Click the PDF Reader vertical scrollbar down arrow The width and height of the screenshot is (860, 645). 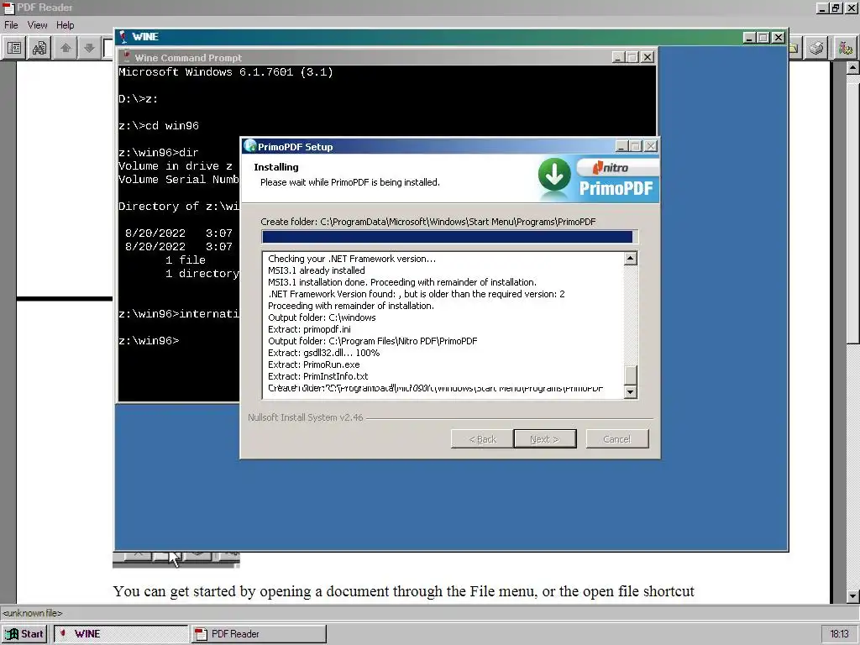[852, 596]
